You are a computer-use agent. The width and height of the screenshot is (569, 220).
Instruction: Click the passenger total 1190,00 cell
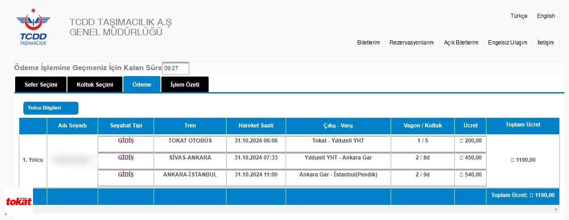pyautogui.click(x=523, y=160)
